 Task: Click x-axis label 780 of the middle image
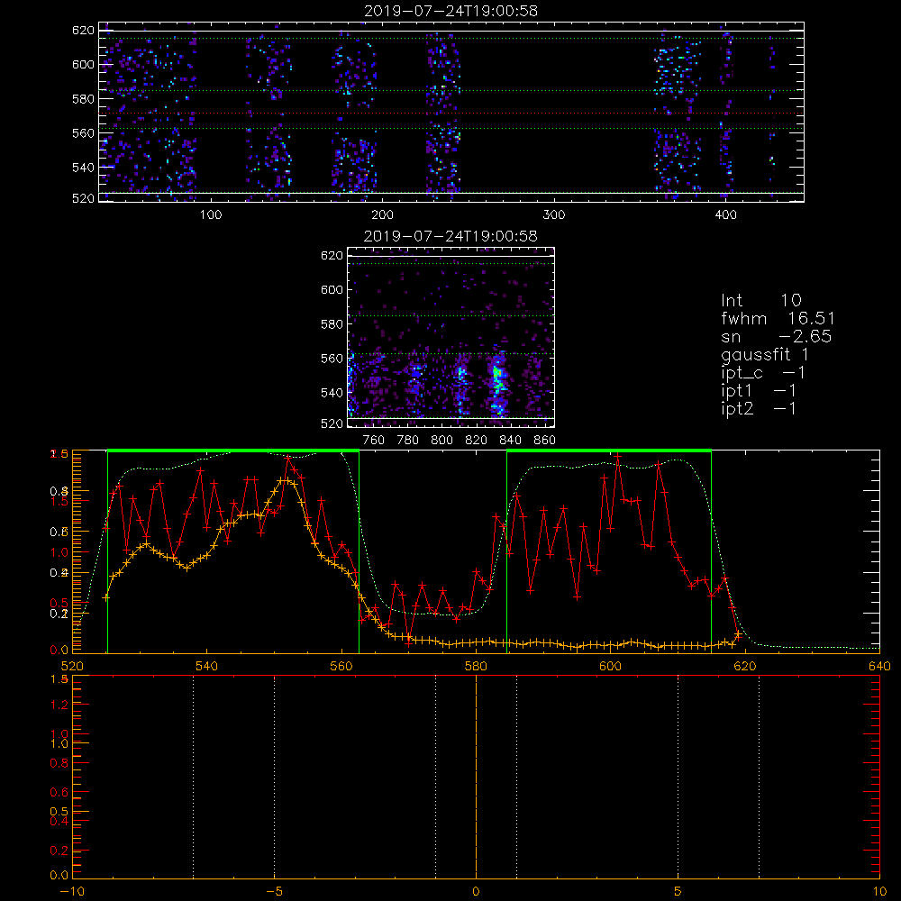[x=408, y=441]
